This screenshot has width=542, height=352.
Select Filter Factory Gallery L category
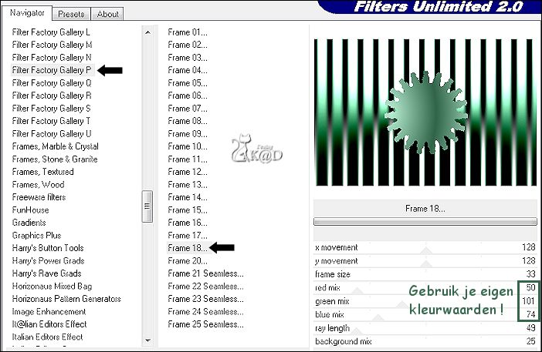(51, 32)
